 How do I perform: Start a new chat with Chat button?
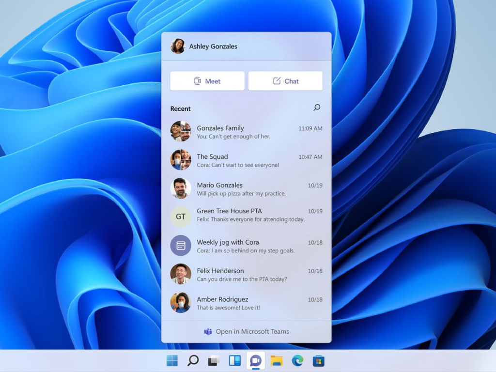click(x=285, y=81)
